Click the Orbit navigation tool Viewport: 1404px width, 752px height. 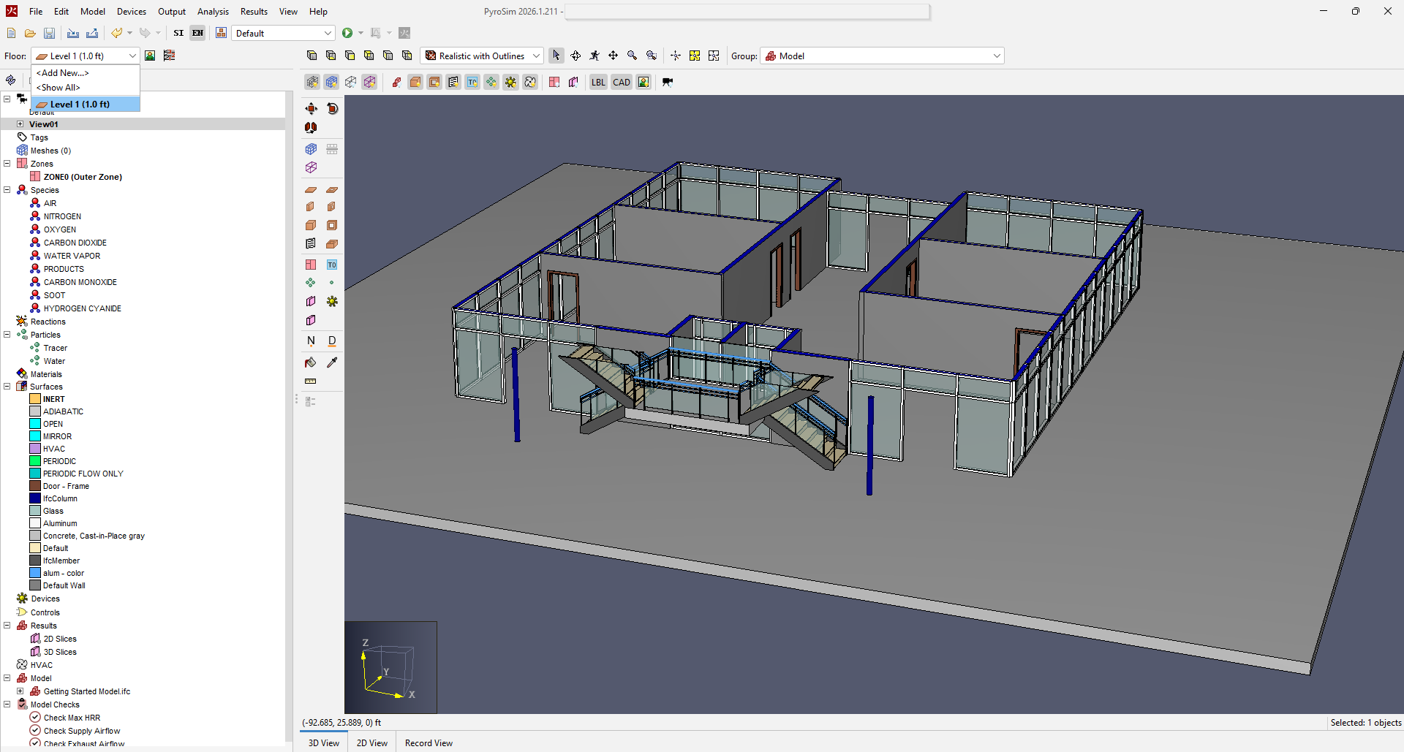[x=575, y=56]
